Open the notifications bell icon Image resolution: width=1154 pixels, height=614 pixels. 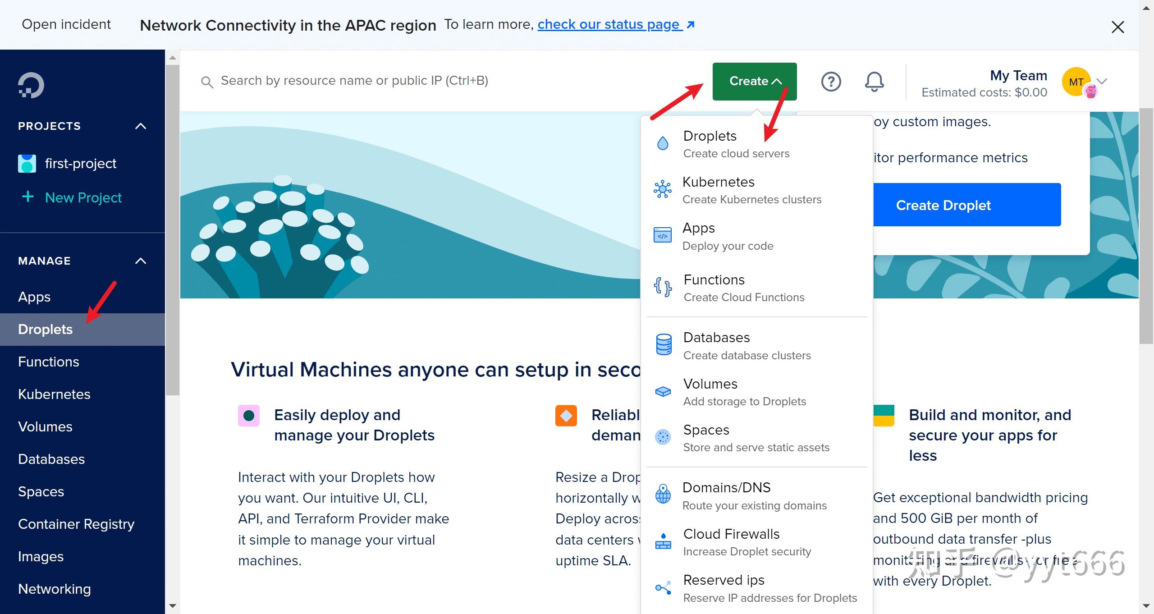pyautogui.click(x=874, y=82)
